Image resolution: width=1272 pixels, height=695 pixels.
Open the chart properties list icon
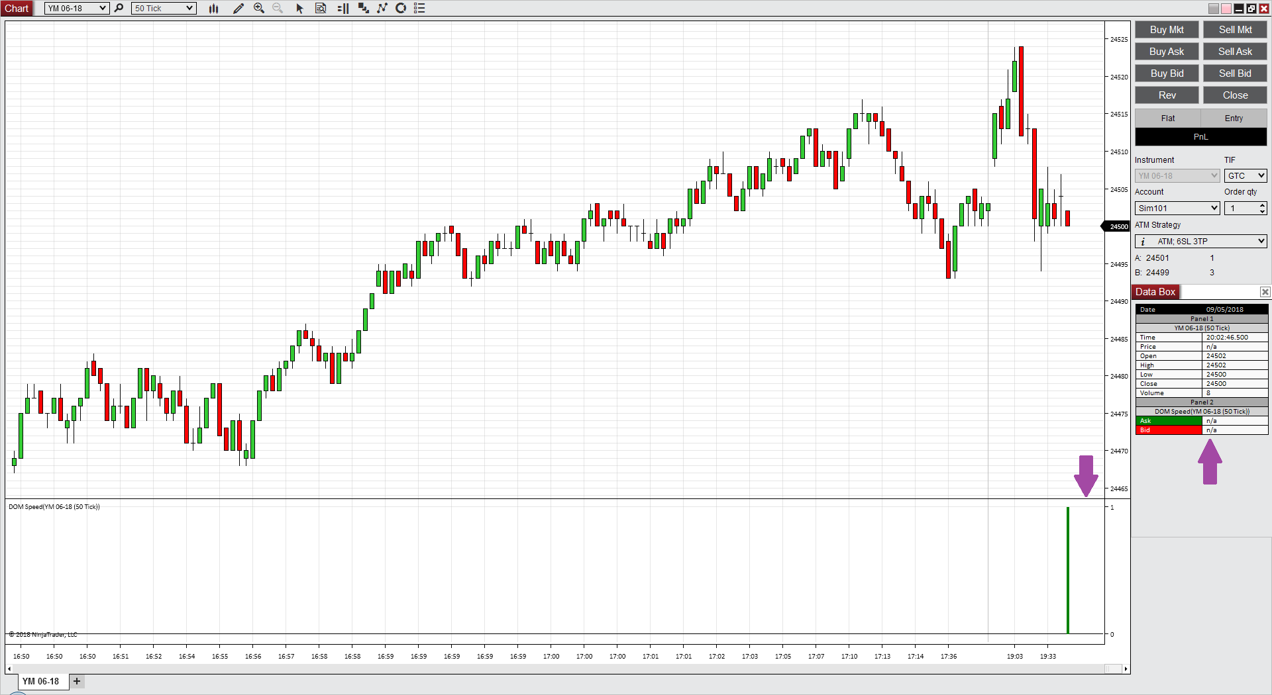pos(419,8)
